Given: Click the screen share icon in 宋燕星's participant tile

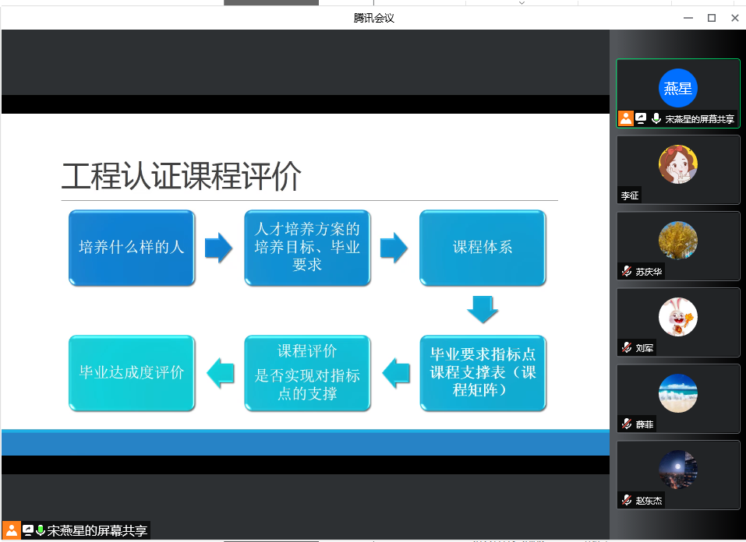Looking at the screenshot, I should 641,118.
